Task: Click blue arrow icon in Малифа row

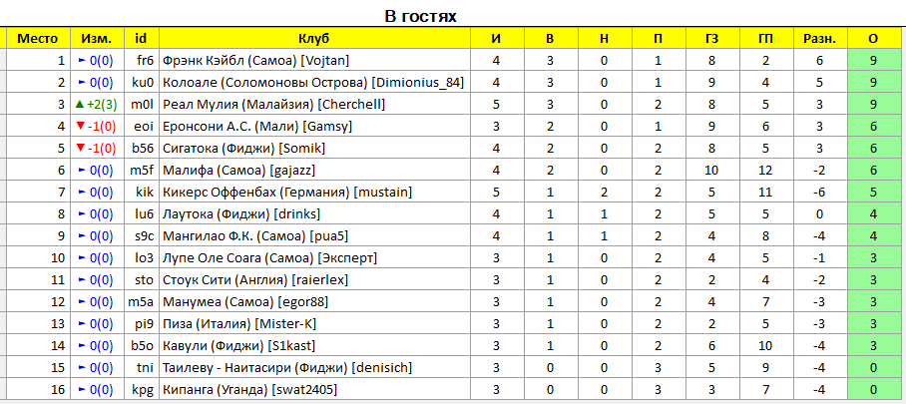Action: coord(81,171)
